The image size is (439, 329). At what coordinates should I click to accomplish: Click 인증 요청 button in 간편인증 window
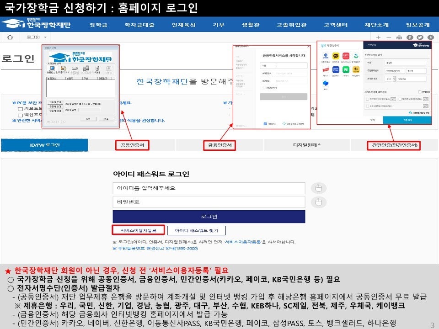[x=407, y=120]
